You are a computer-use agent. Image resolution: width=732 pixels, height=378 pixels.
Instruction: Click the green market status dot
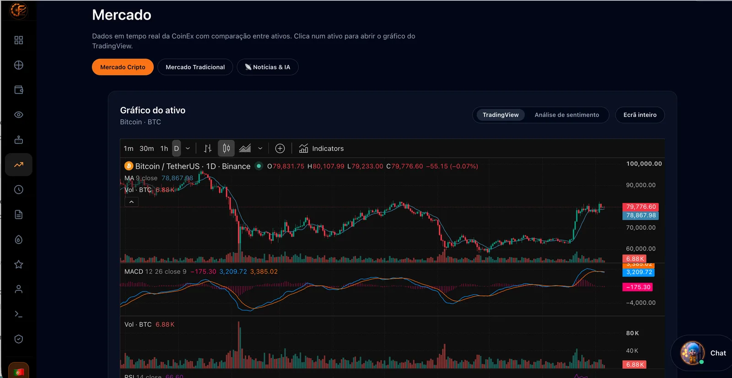[258, 166]
